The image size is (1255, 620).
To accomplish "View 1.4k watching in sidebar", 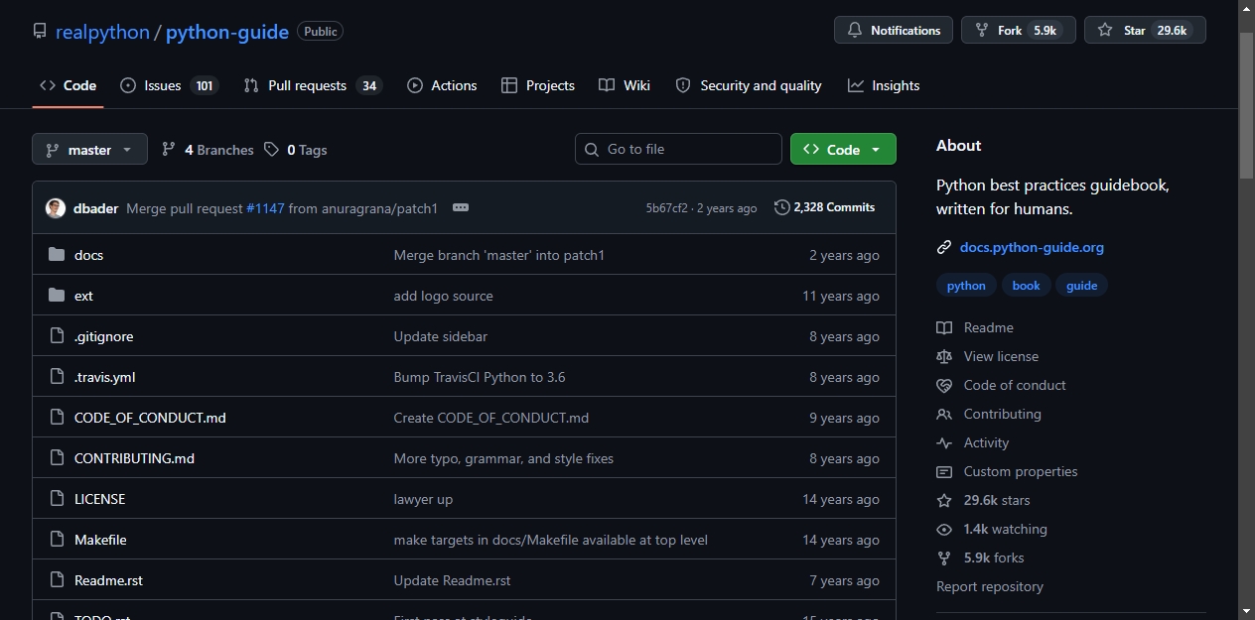I will 992,529.
